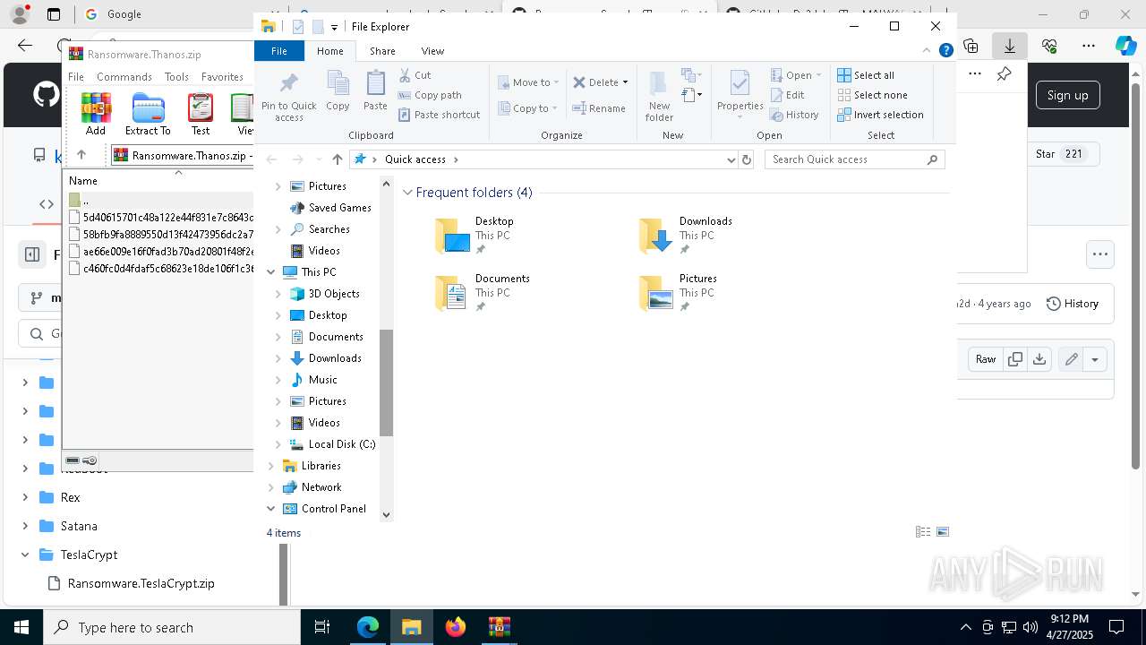Click the Rename command

(599, 108)
